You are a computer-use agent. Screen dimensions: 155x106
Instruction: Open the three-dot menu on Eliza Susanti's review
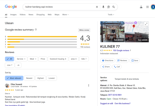(x=88, y=85)
